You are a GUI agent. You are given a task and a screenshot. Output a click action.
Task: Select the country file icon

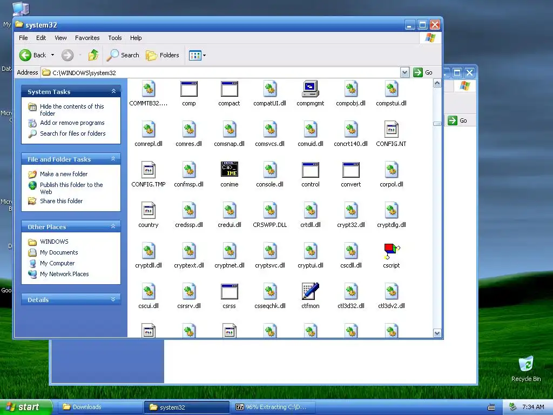(149, 210)
